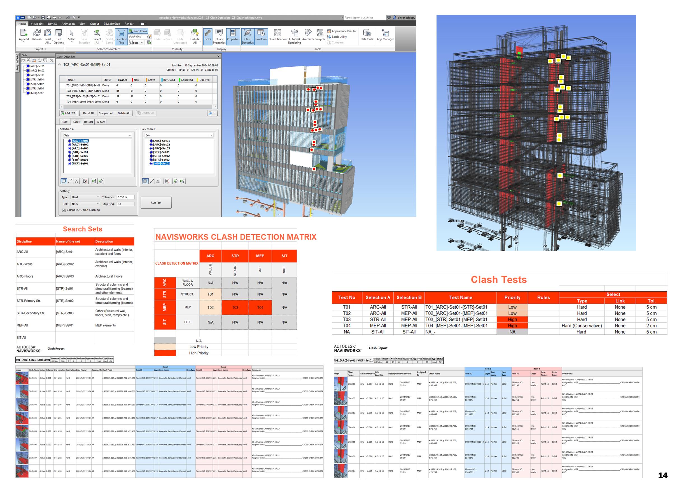Open the Viewpoint ribbon tab
Screen dimensions: 693x492
click(37, 24)
